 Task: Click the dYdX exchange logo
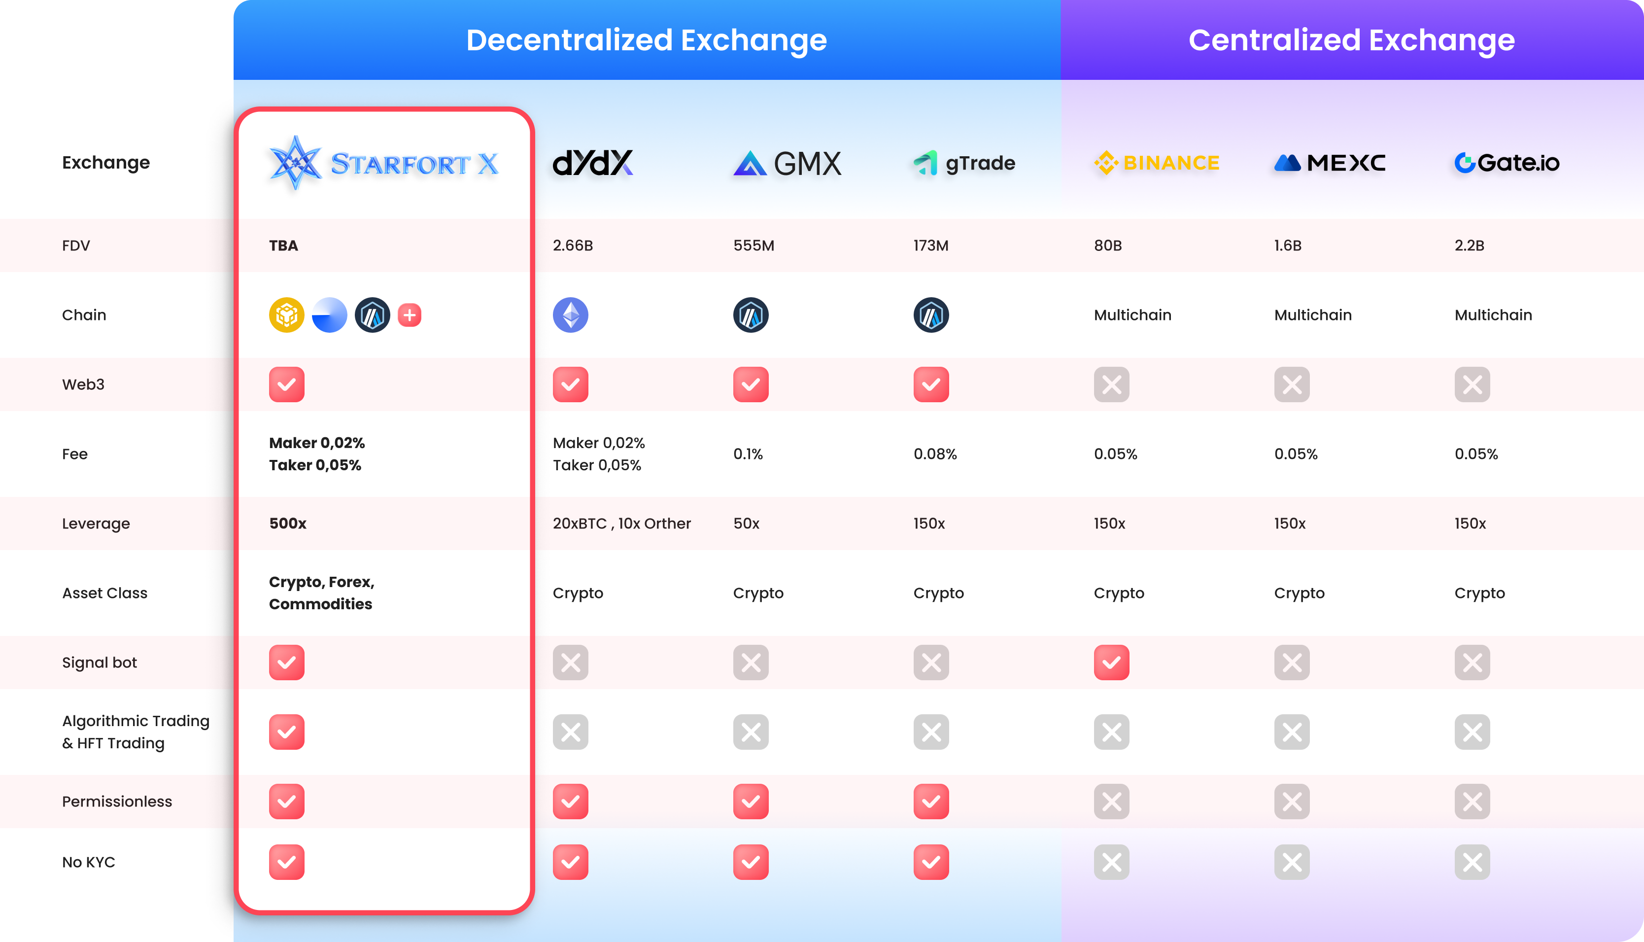pyautogui.click(x=592, y=163)
